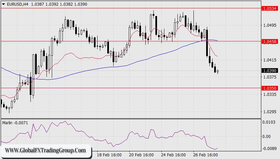Click the current price label 1.0390
Viewport: 280px width, 159px height.
[270, 71]
